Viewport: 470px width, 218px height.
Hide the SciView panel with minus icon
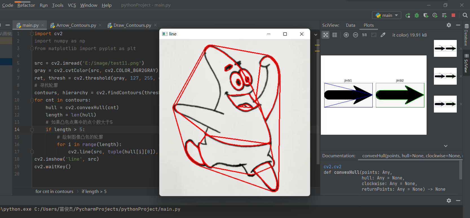coord(458,25)
